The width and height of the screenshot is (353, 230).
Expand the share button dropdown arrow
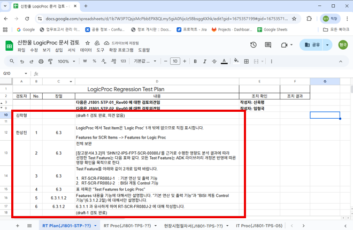point(327,45)
